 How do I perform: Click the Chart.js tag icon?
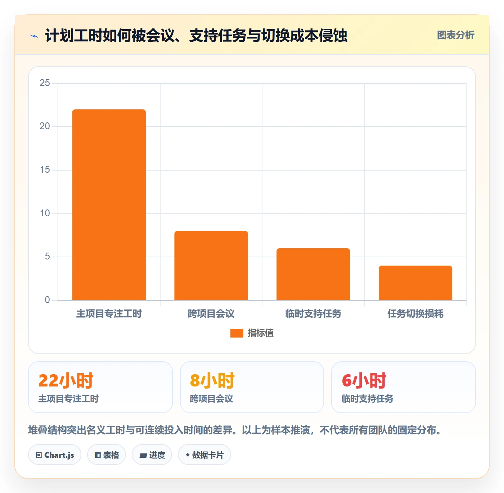[39, 455]
